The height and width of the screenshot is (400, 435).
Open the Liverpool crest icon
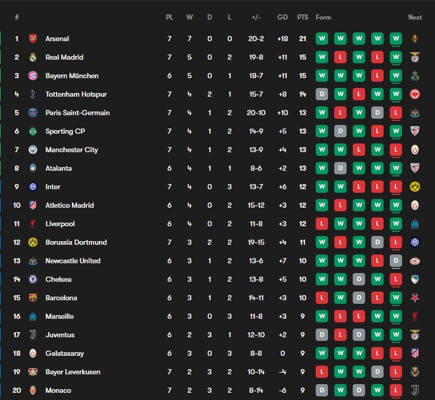pos(33,224)
